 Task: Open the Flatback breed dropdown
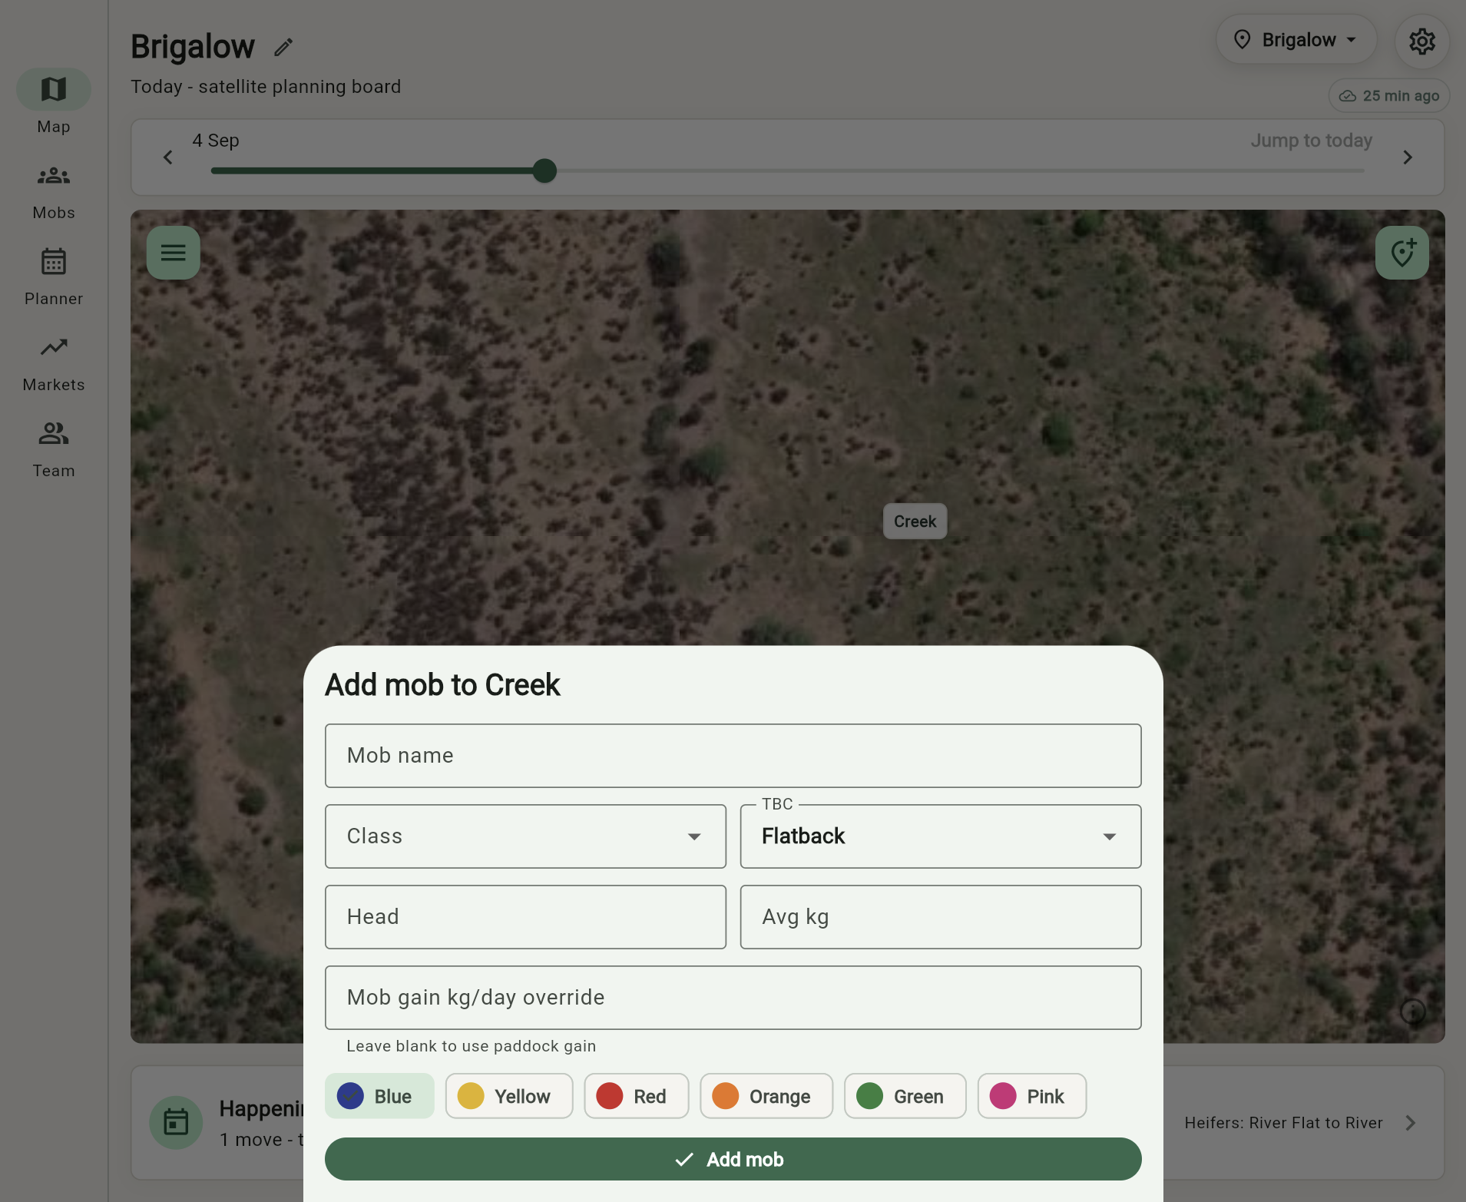(x=940, y=836)
